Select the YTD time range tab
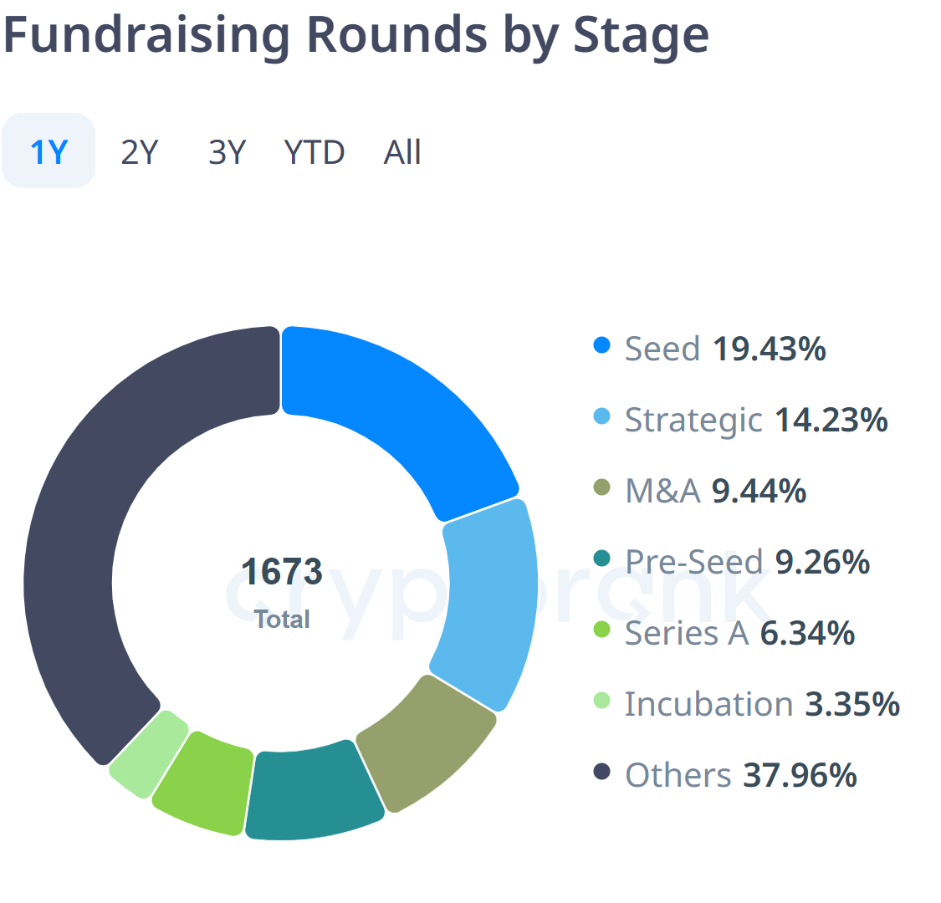The height and width of the screenshot is (903, 941). pos(315,152)
